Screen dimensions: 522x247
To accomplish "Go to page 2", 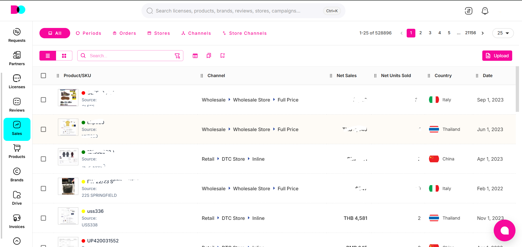I will pos(421,33).
